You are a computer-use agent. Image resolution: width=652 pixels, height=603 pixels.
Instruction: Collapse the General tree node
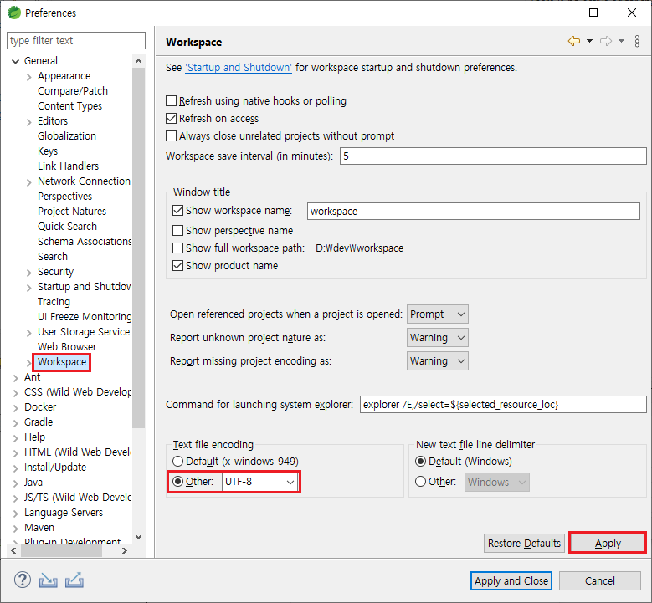(15, 62)
